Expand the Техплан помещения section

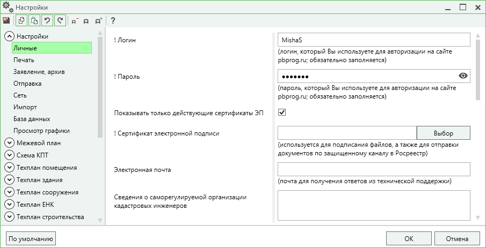(9, 168)
